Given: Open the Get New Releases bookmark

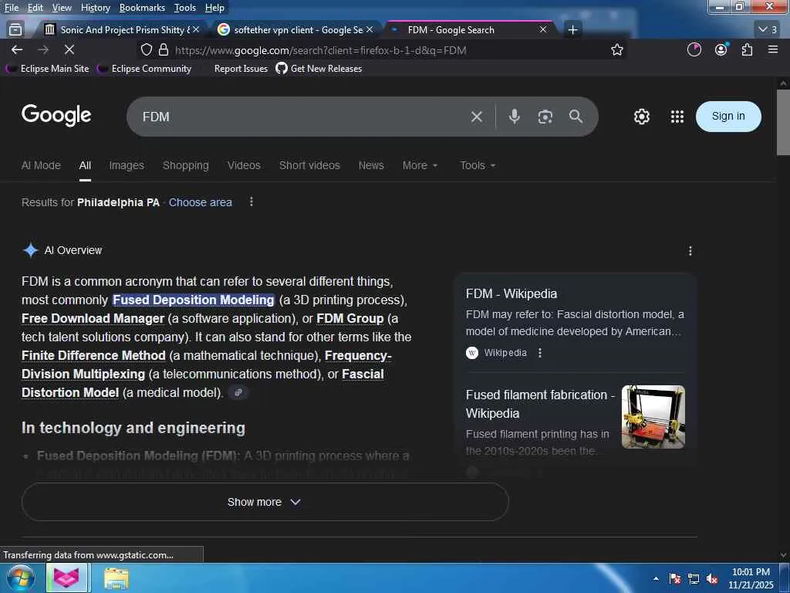Looking at the screenshot, I should (319, 69).
